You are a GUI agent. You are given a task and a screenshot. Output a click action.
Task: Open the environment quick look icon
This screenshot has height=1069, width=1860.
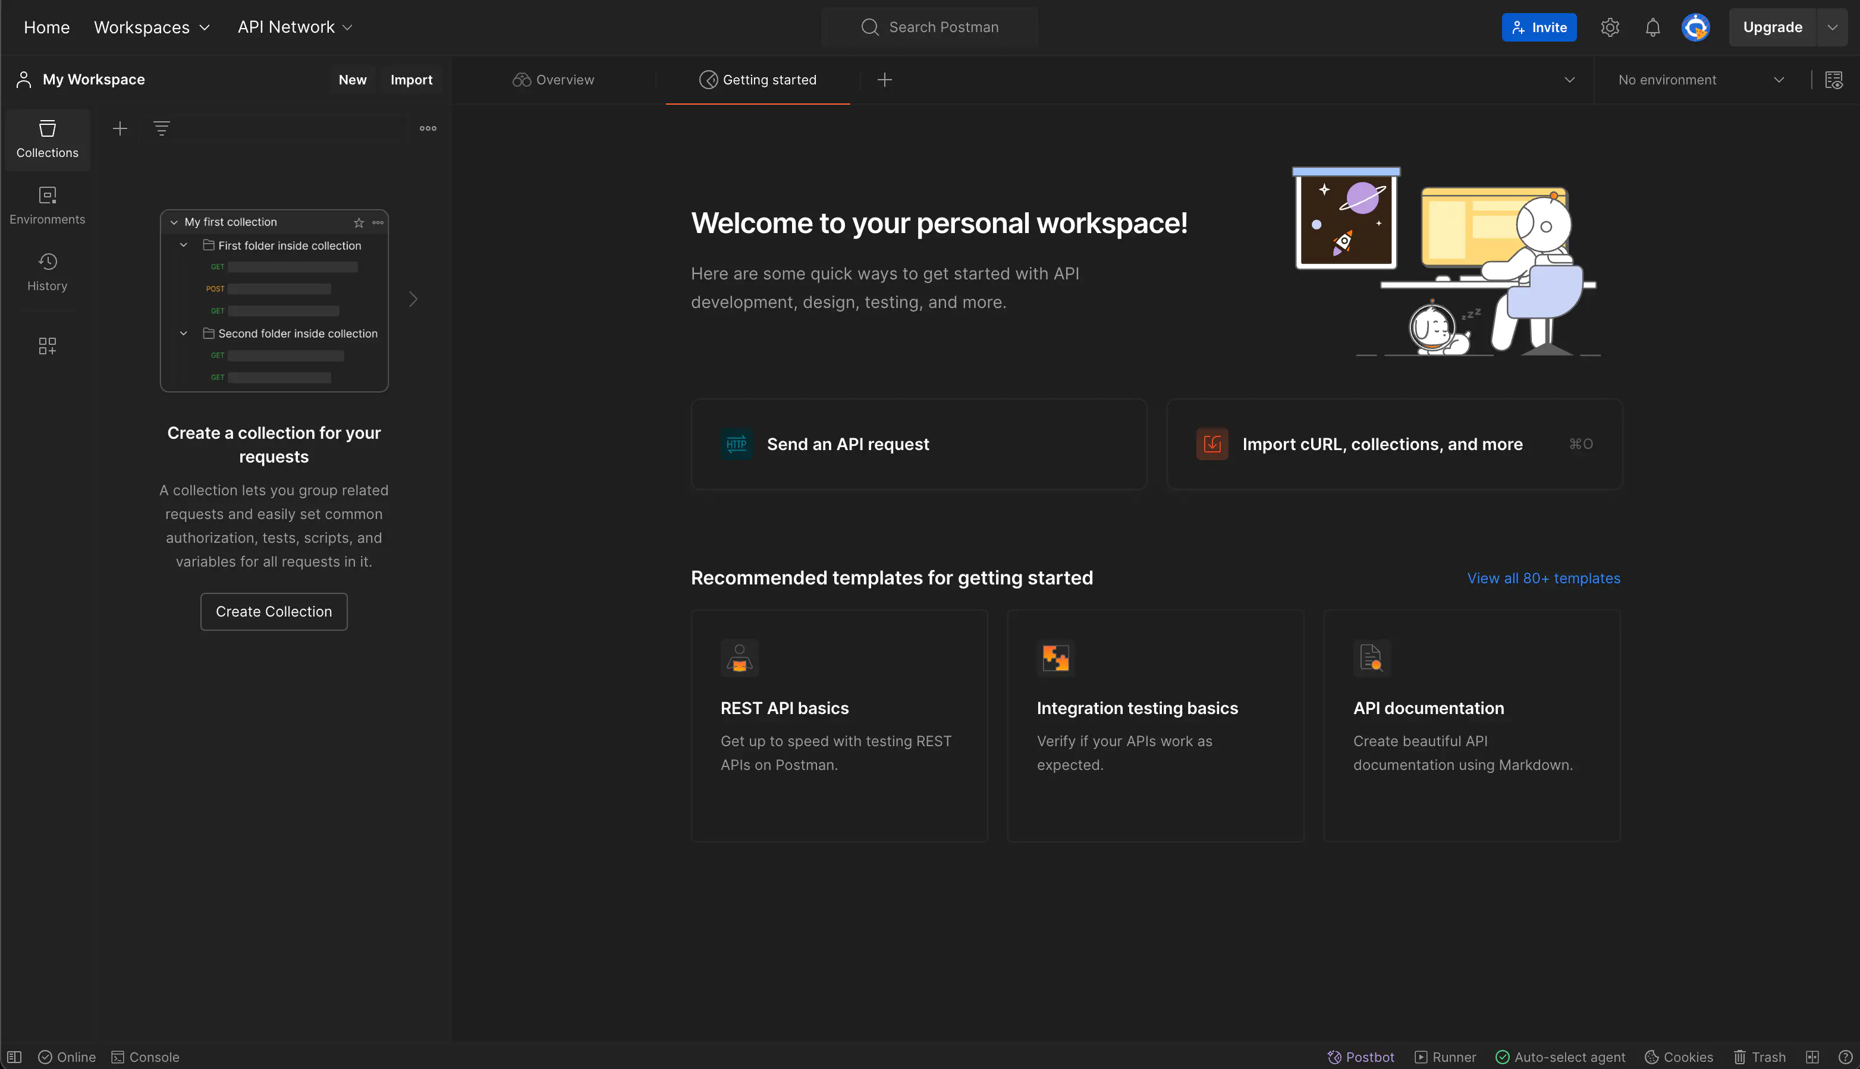tap(1834, 80)
